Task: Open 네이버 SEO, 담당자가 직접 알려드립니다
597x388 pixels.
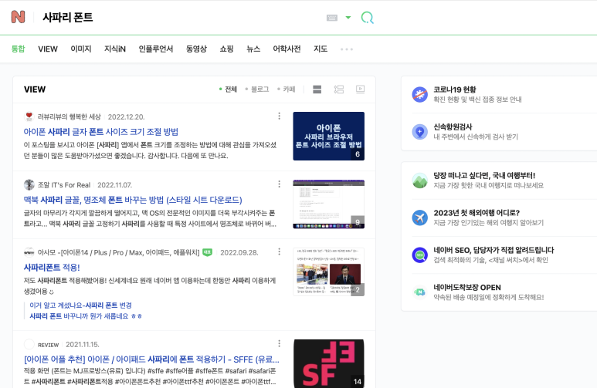Action: coord(494,250)
